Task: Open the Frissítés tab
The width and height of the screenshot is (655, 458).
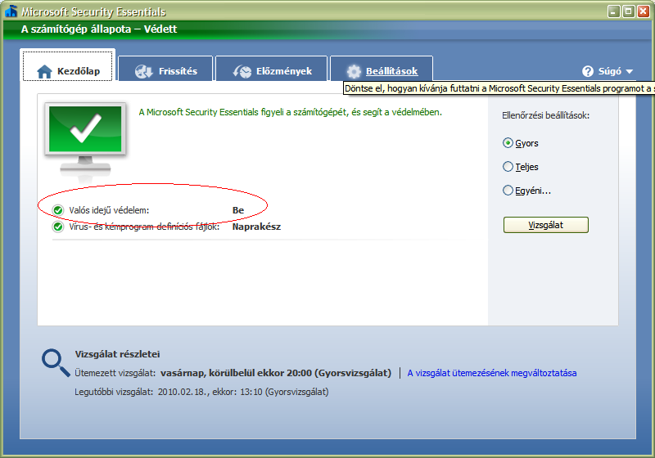Action: coord(166,69)
